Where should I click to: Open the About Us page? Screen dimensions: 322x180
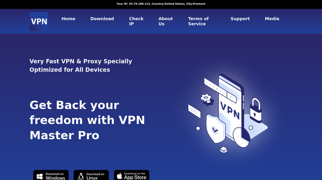pyautogui.click(x=166, y=21)
